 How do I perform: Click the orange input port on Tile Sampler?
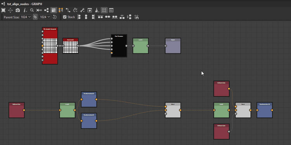tap(43, 46)
